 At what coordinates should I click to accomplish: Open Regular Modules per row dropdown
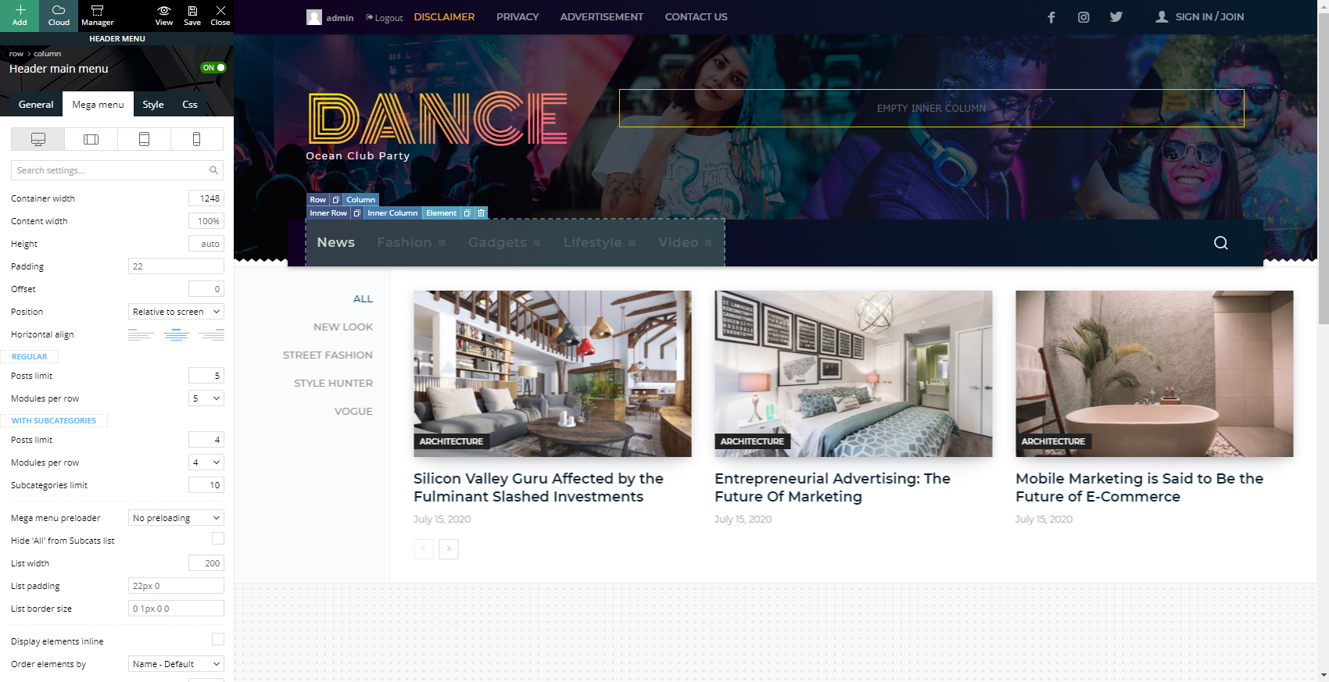206,398
